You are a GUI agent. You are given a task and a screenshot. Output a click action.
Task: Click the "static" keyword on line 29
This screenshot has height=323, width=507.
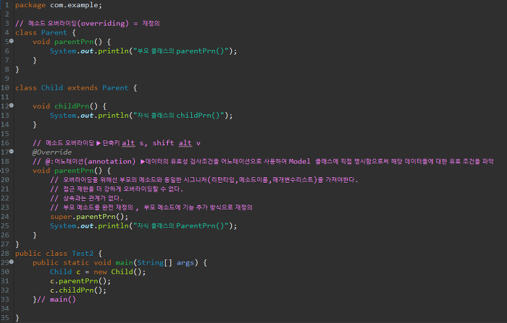tap(76, 262)
